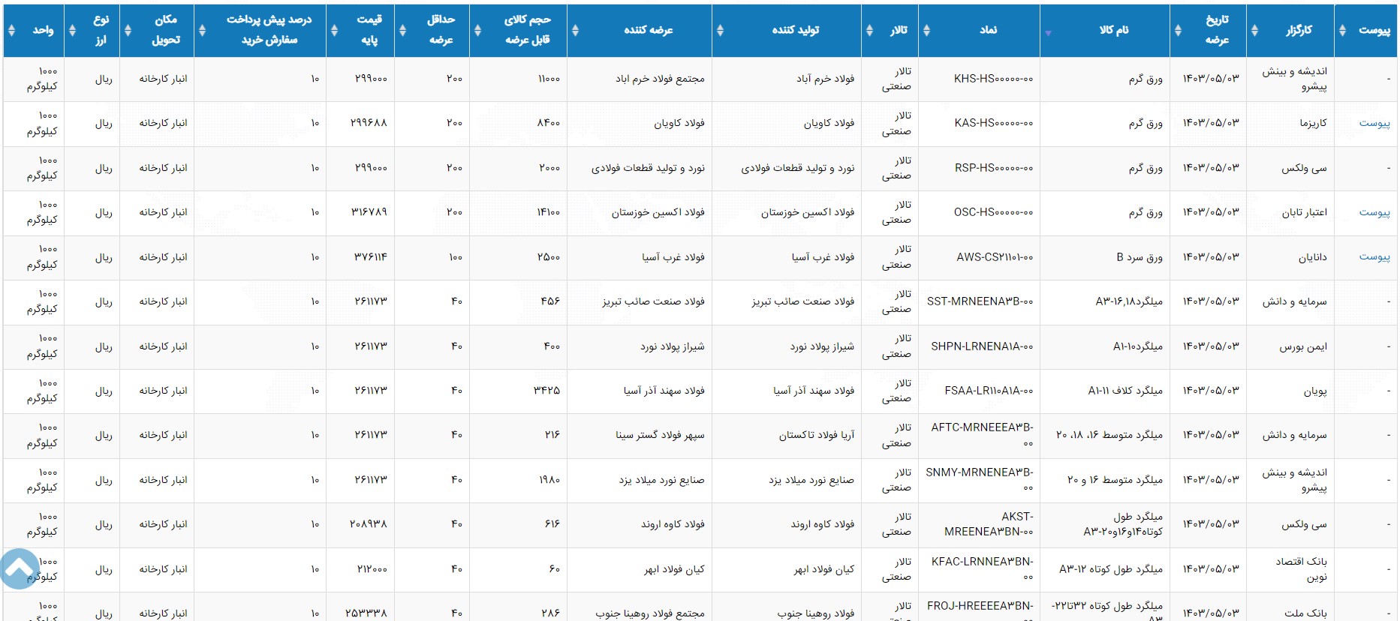Sort by تاریخ عرضه column arrows
The image size is (1400, 621).
(1178, 30)
